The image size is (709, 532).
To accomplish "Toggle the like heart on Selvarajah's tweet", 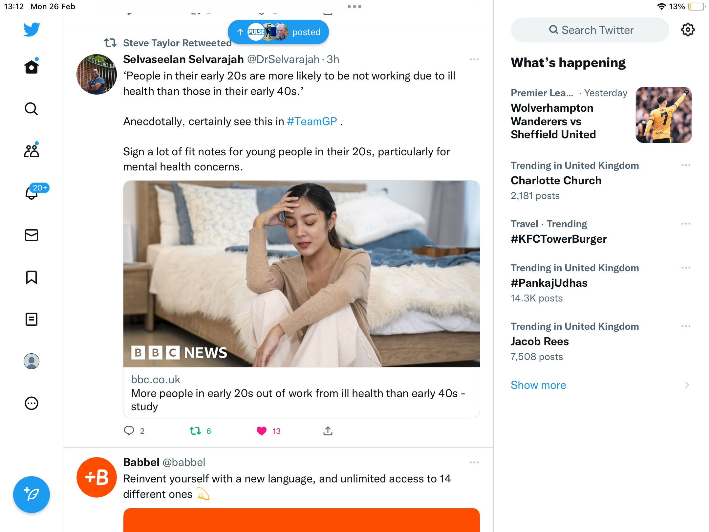I will click(262, 431).
